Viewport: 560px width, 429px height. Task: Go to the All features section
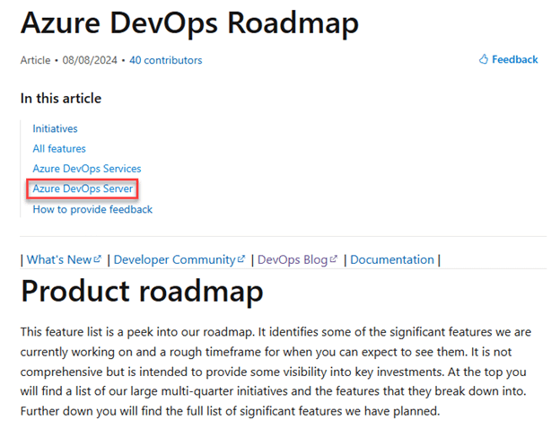point(59,149)
